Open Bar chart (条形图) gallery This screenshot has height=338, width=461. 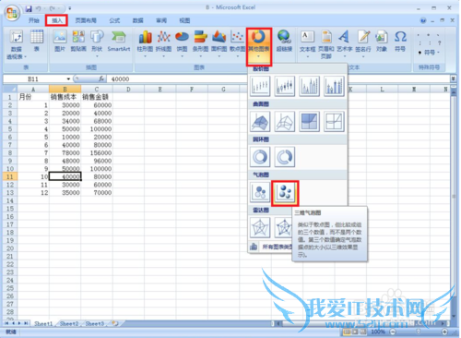point(200,43)
